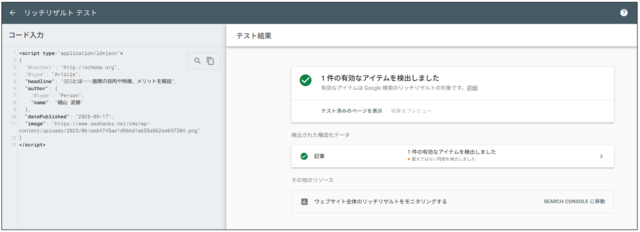
Task: Expand the 記事 row chevron arrow
Action: tap(601, 156)
